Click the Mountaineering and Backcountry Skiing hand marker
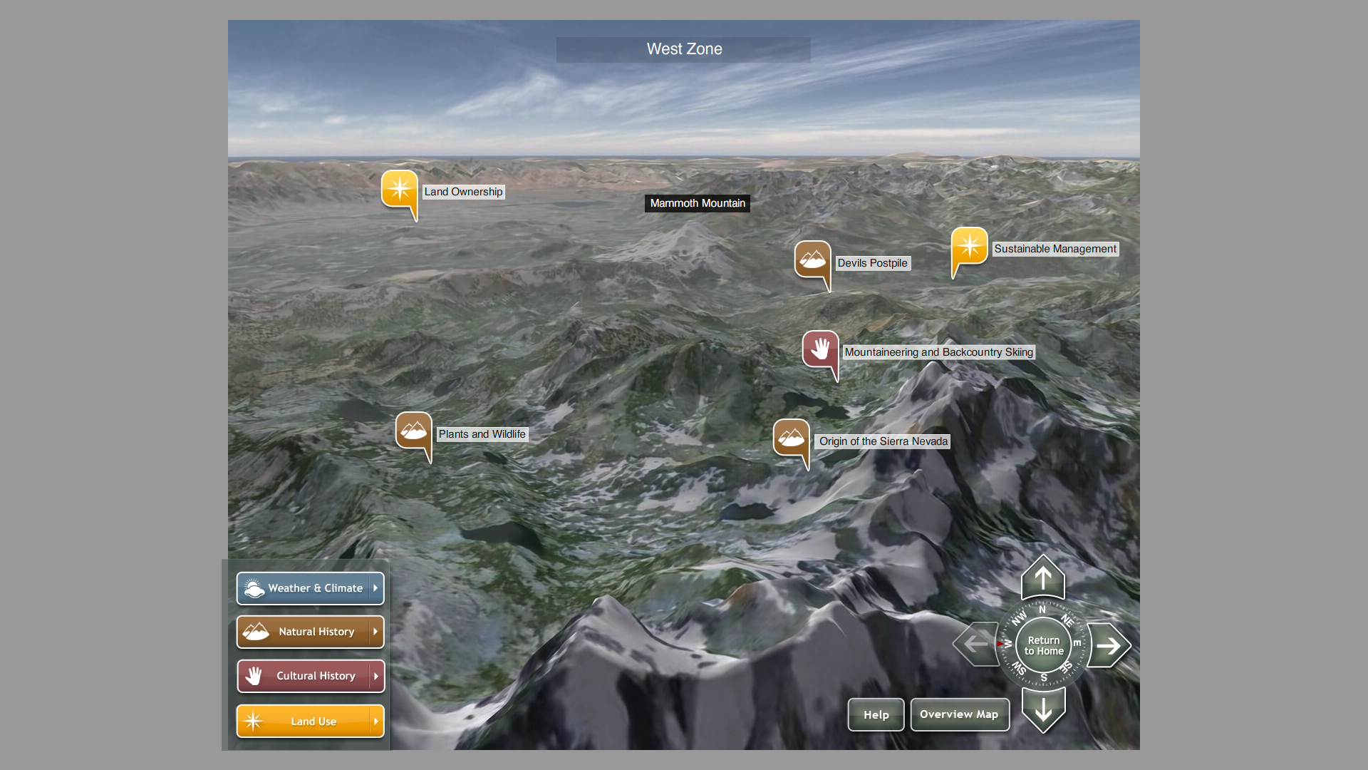The width and height of the screenshot is (1368, 770). (820, 349)
